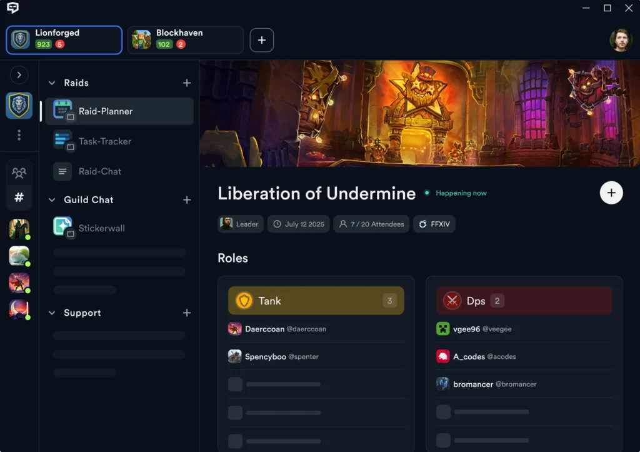Screen dimensions: 640x452
Task: Click the Roles heading
Action: tap(232, 258)
